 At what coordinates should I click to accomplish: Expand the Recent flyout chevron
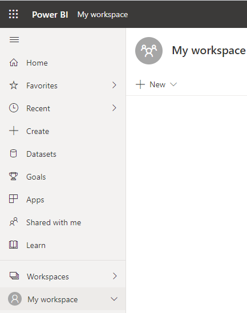114,108
